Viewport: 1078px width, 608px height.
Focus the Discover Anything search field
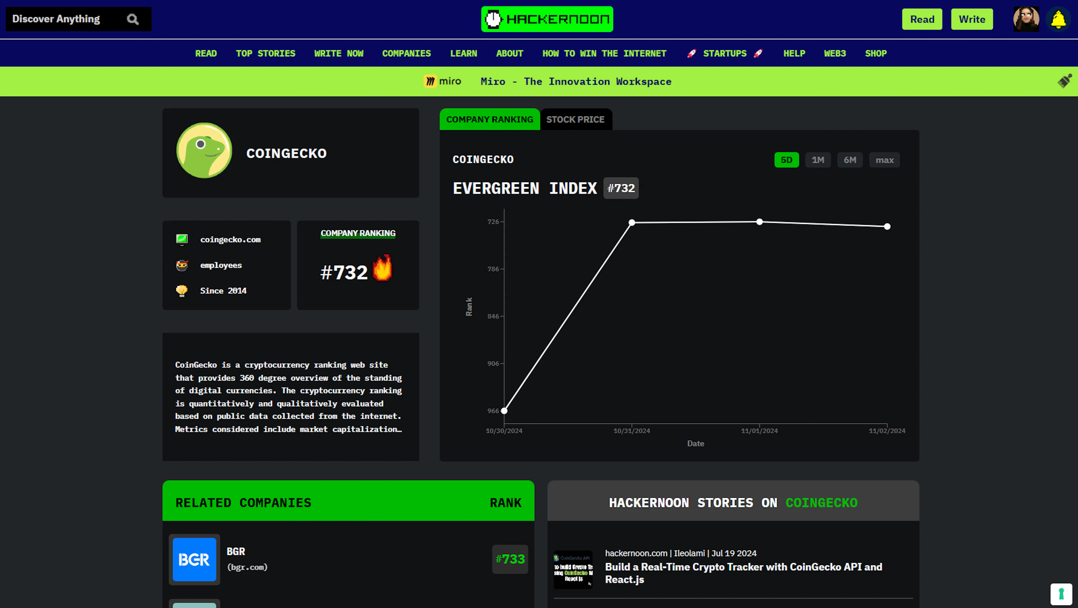pyautogui.click(x=67, y=19)
